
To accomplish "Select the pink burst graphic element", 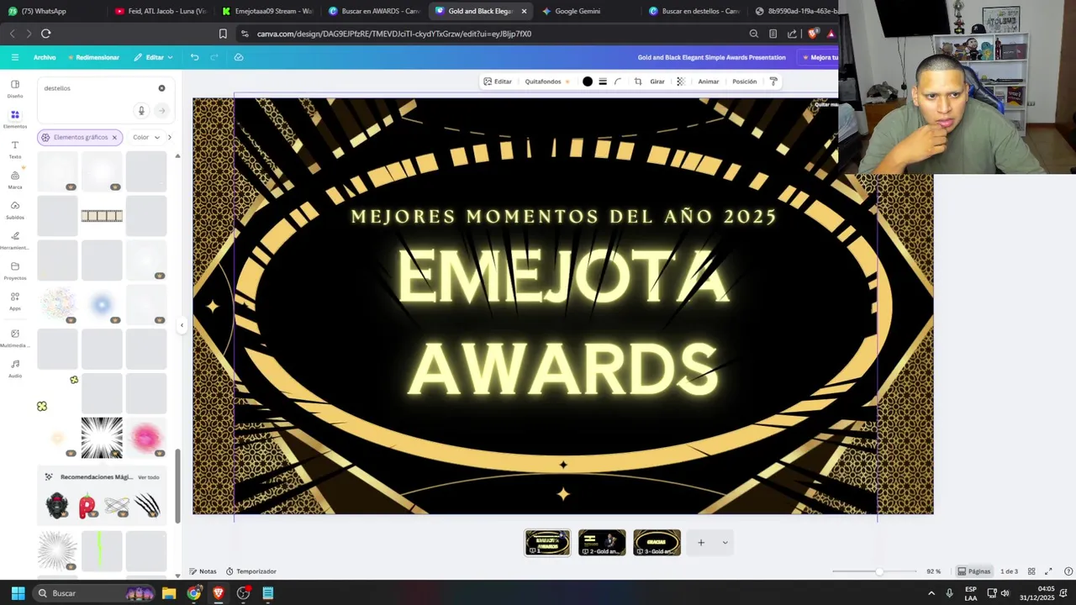I will 146,438.
